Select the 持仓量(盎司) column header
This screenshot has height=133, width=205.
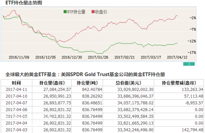click(x=52, y=83)
